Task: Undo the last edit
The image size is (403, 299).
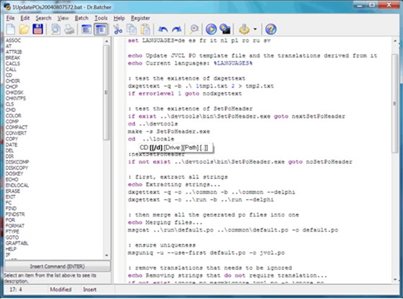Action: click(x=163, y=29)
